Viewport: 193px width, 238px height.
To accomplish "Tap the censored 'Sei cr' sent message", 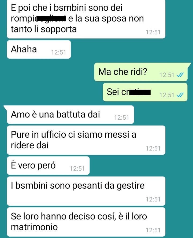I will 145,92.
